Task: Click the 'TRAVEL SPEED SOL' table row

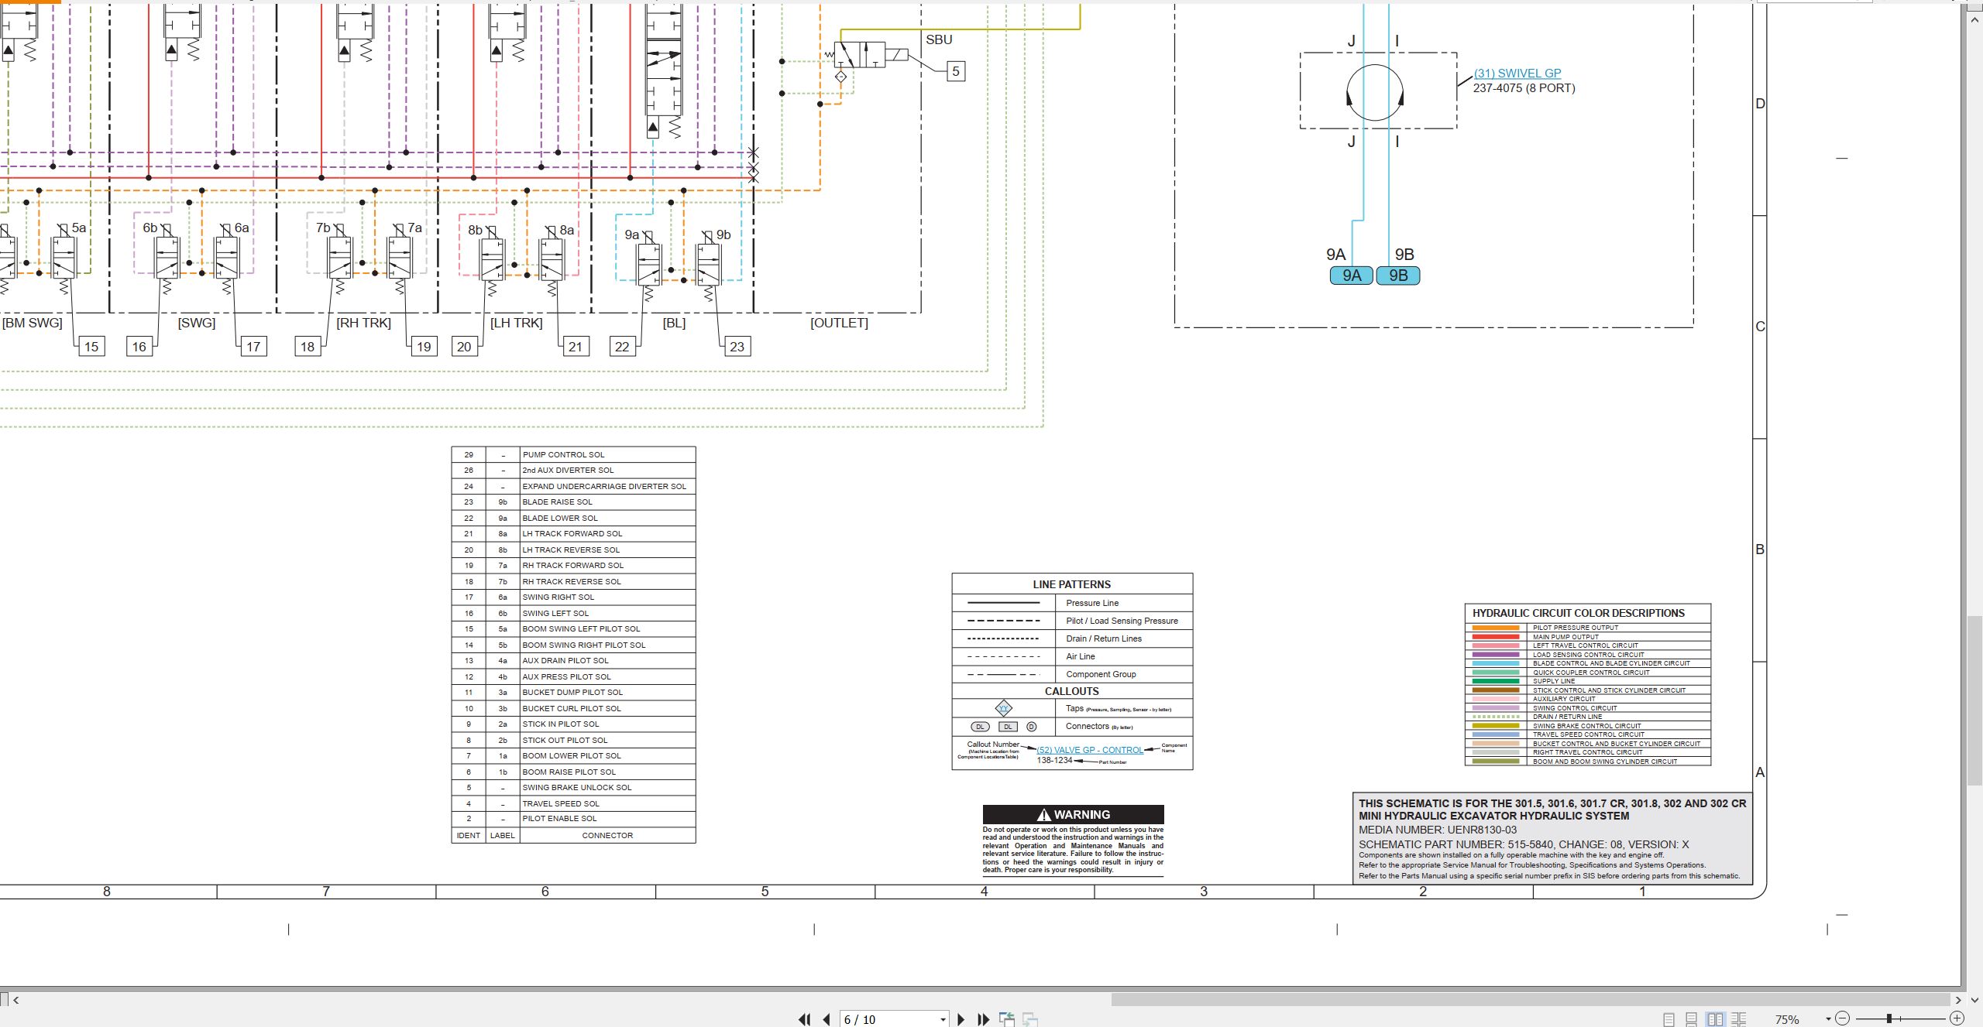Action: 574,804
